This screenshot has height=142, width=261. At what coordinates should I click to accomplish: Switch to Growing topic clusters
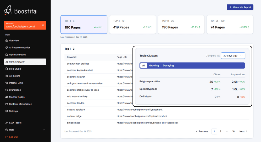point(154,66)
